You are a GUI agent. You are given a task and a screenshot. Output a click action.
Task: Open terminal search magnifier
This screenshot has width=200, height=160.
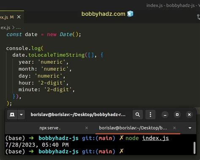pyautogui.click(x=138, y=115)
